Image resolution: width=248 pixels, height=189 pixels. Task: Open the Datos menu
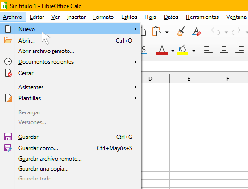coord(171,17)
